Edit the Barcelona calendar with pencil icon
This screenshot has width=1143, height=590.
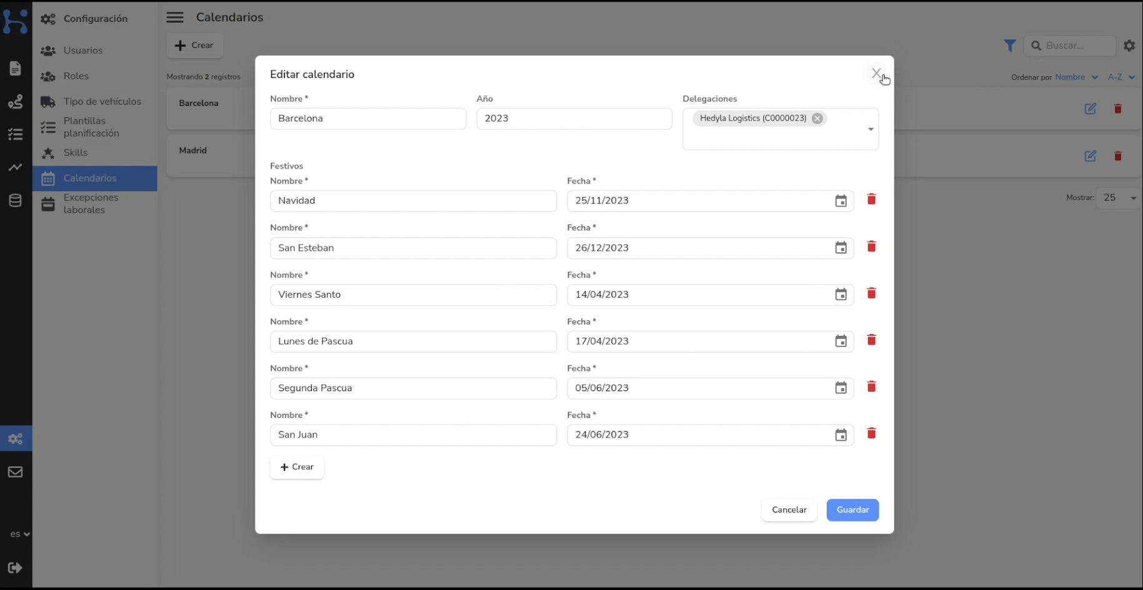pos(1091,108)
